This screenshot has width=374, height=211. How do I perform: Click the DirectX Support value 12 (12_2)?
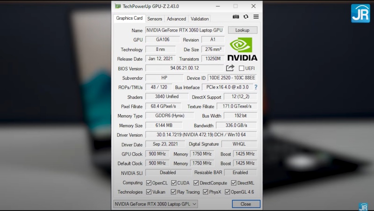(240, 96)
